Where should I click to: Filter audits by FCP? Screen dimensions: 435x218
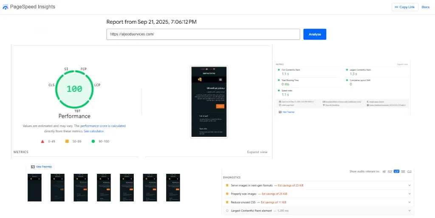390,172
